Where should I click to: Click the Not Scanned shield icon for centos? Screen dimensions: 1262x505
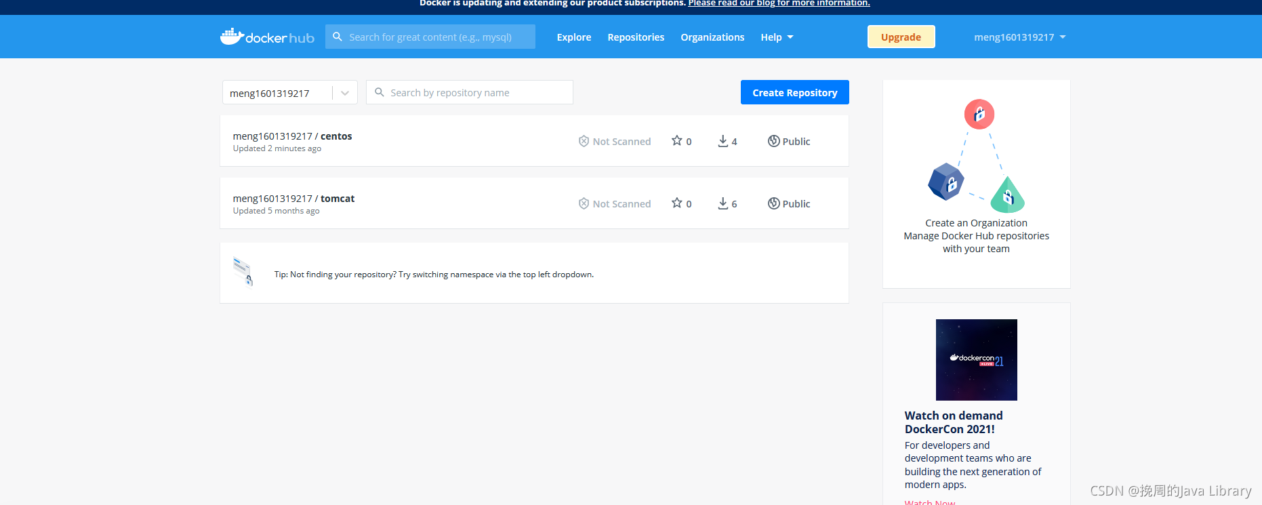[x=584, y=141]
